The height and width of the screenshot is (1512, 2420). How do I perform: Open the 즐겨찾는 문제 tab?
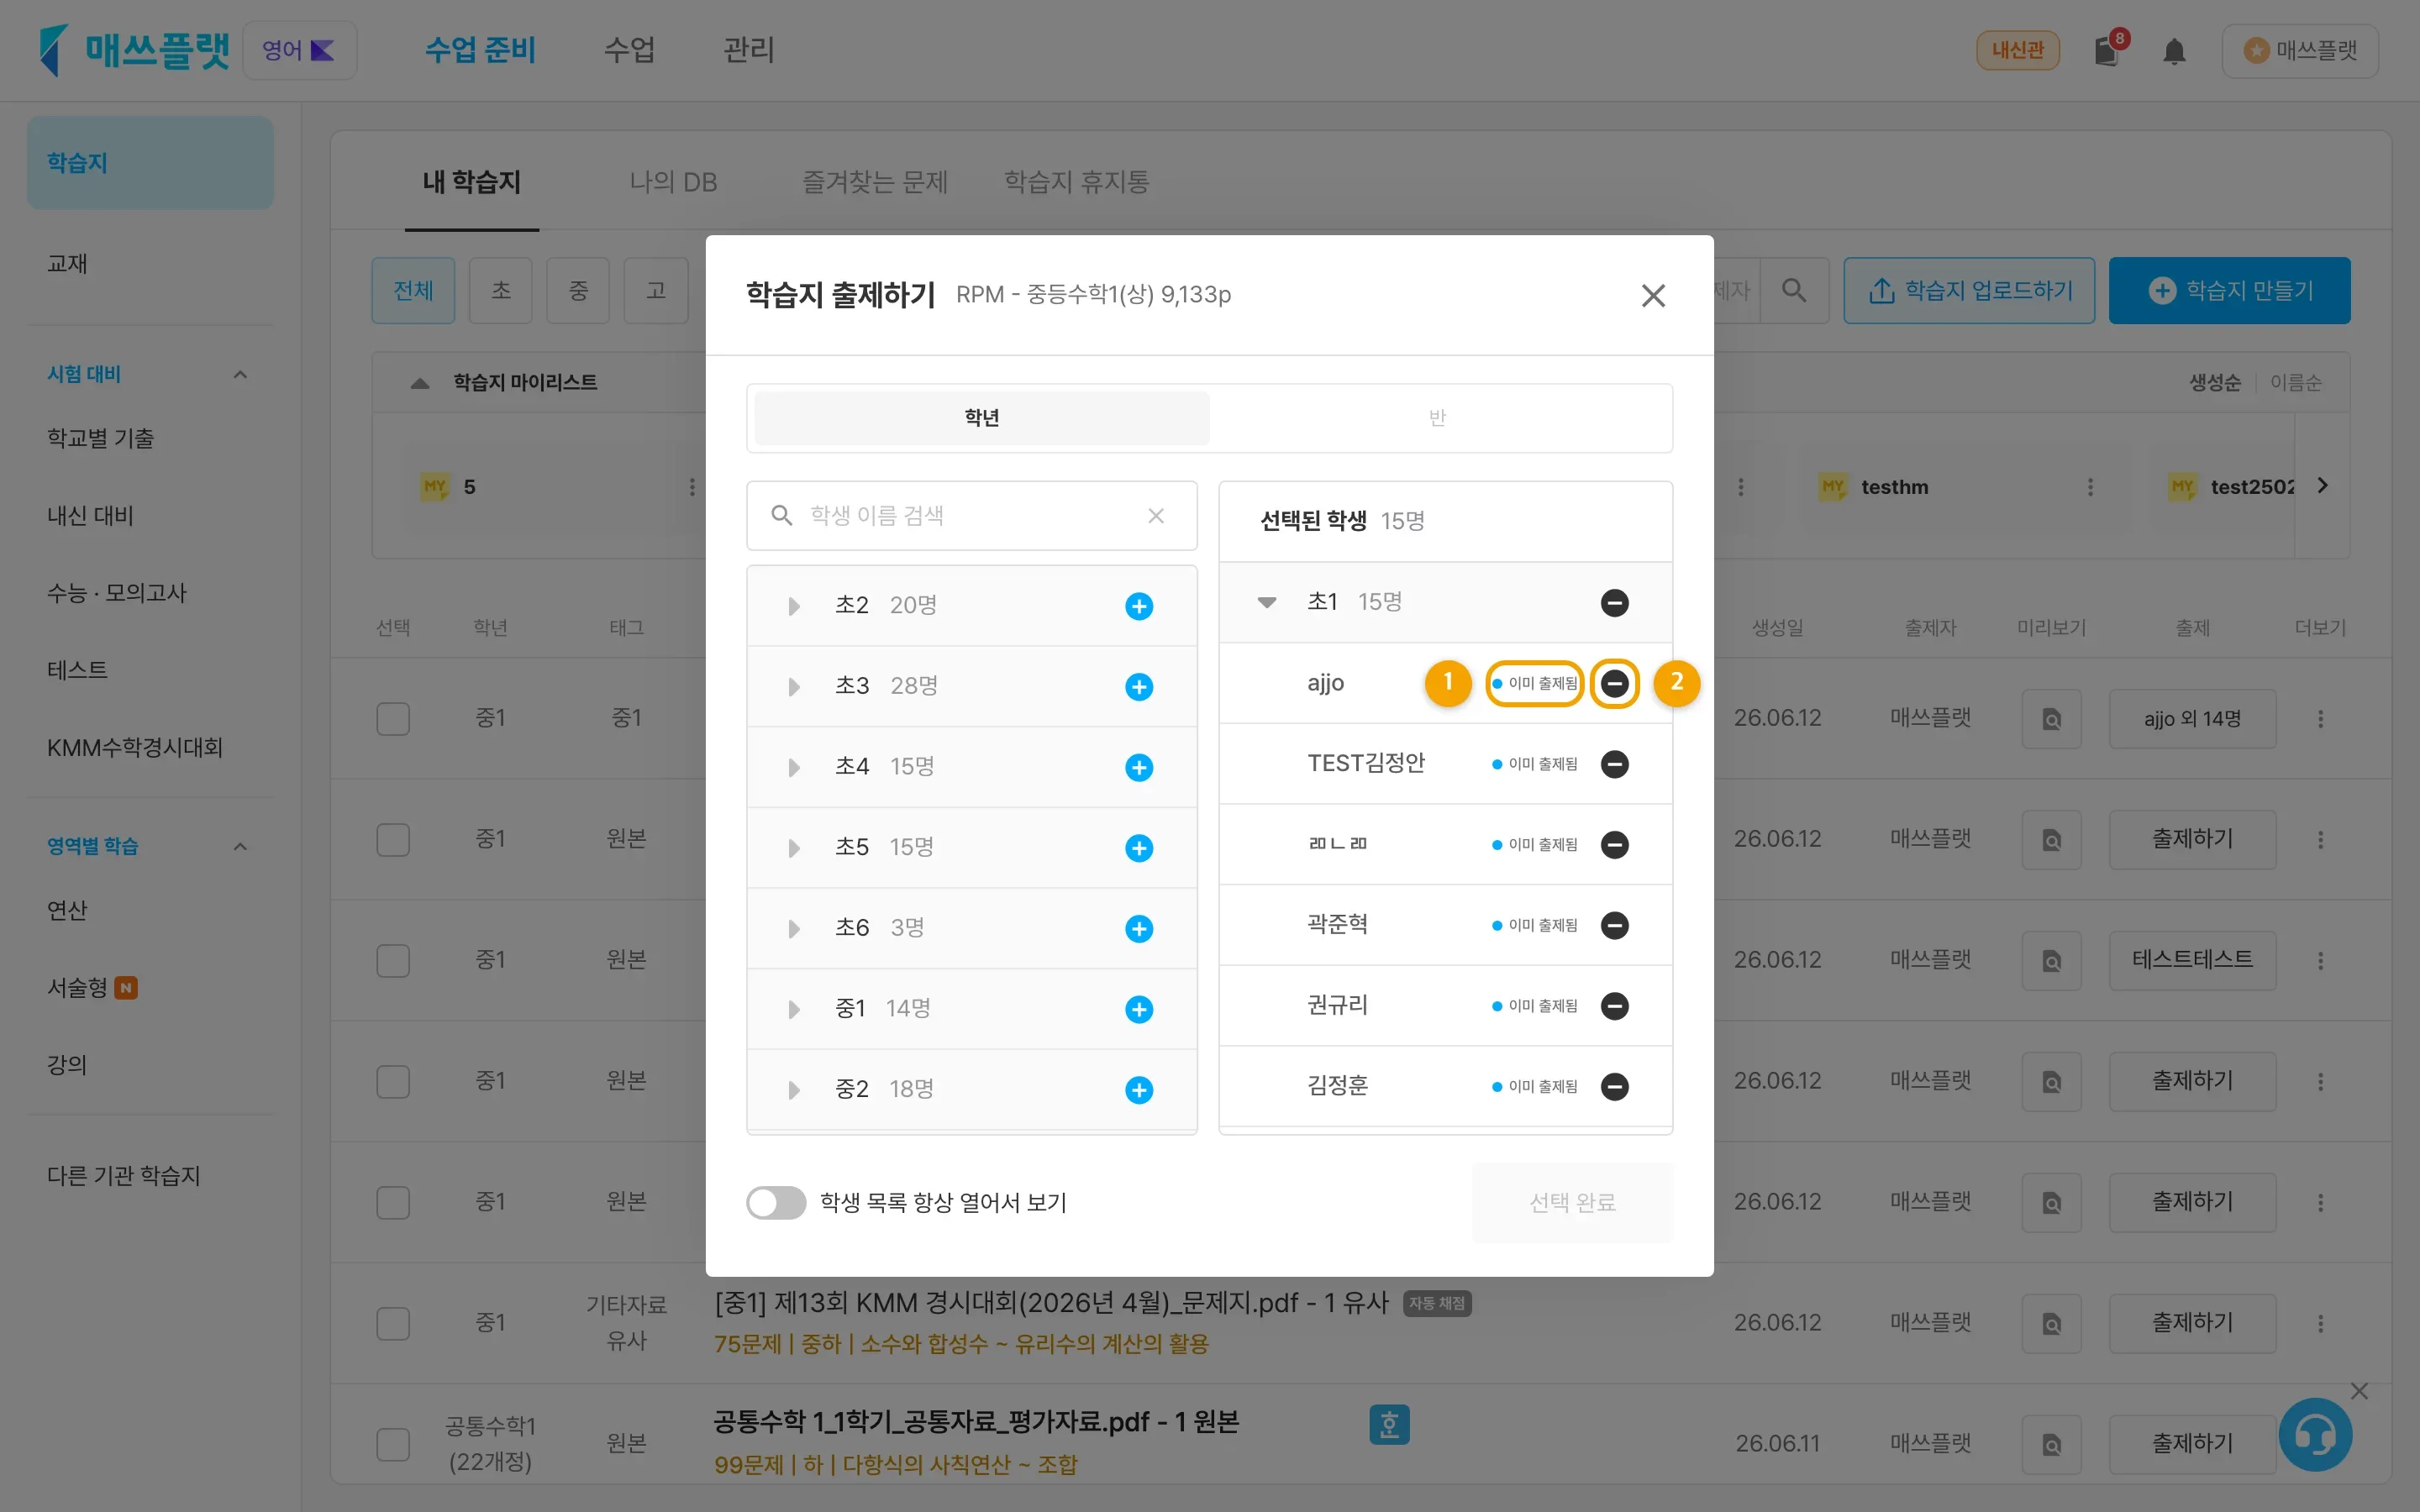(x=875, y=182)
